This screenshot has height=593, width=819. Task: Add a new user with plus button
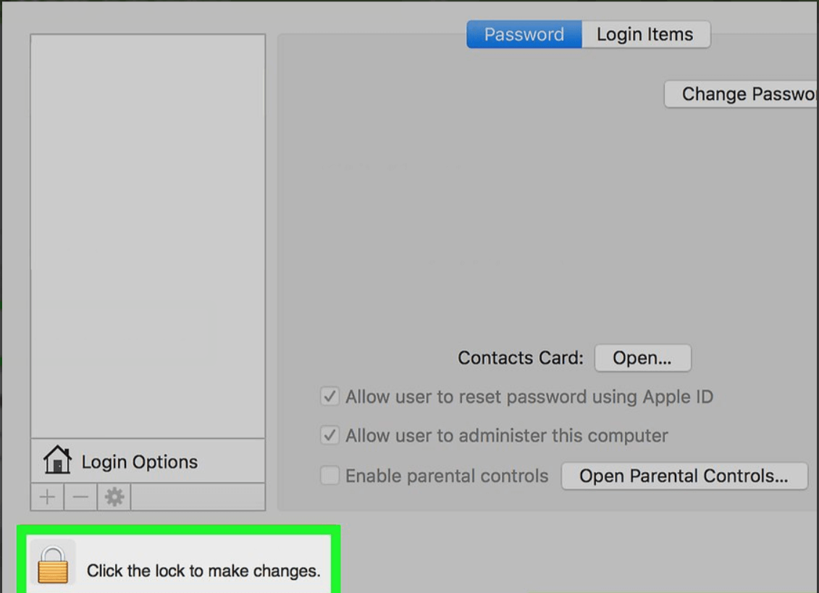pyautogui.click(x=48, y=497)
